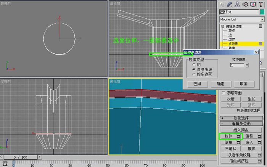Activate the 透视图 viewport label
Screen dimensions: 267x167
(x=115, y=82)
